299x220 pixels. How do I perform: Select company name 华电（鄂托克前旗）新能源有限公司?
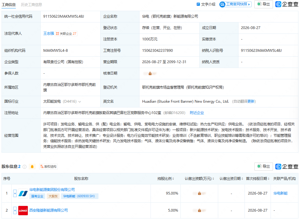tap(170, 16)
